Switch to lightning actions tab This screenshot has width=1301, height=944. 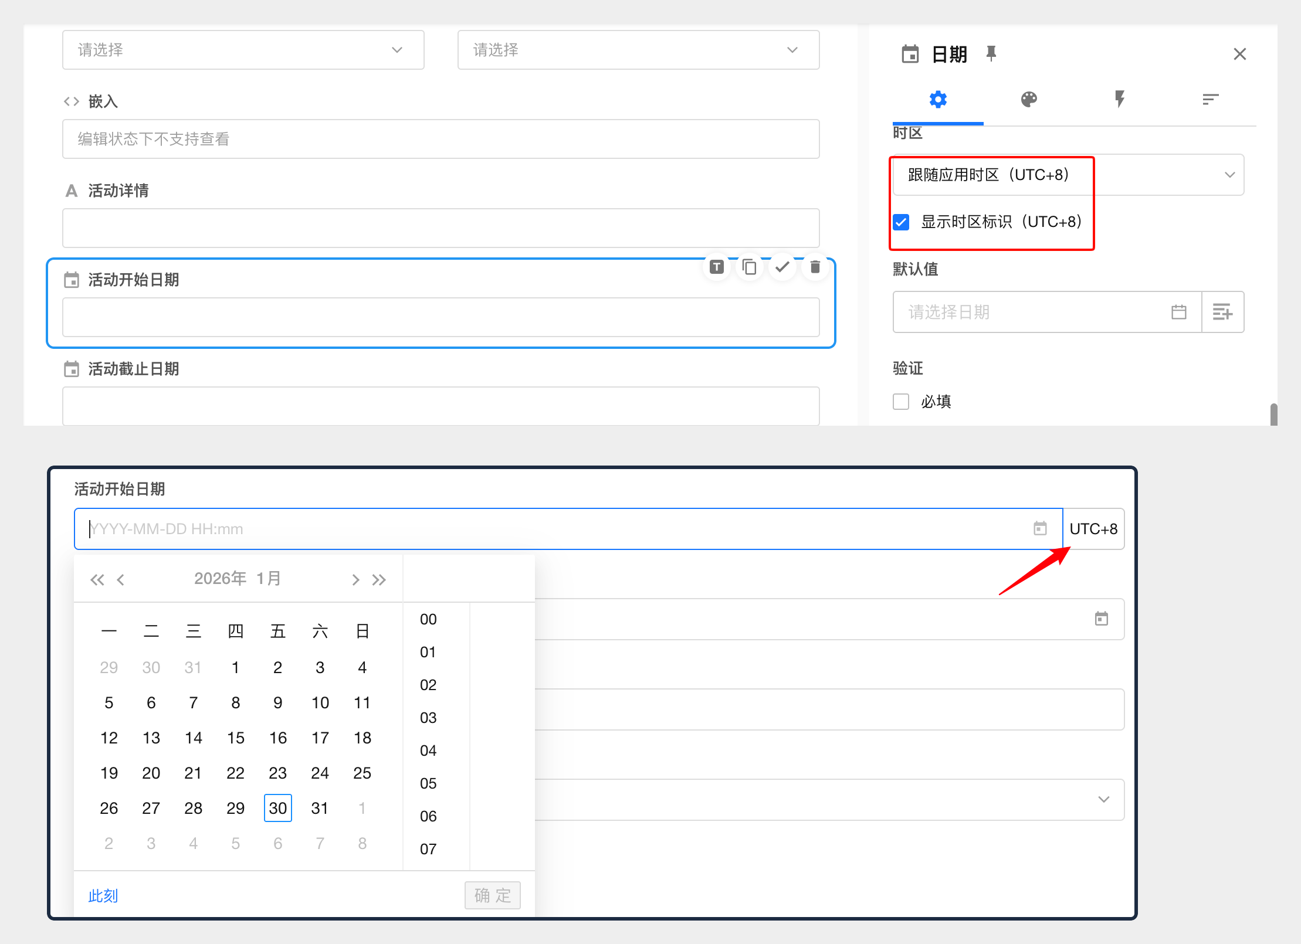[1120, 99]
